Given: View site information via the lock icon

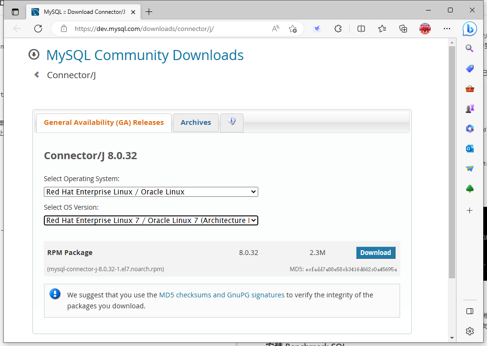Looking at the screenshot, I should pos(64,29).
